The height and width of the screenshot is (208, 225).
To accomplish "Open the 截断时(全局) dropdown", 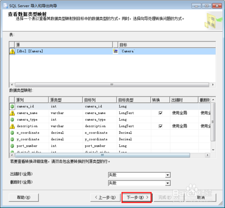I will [168, 183].
